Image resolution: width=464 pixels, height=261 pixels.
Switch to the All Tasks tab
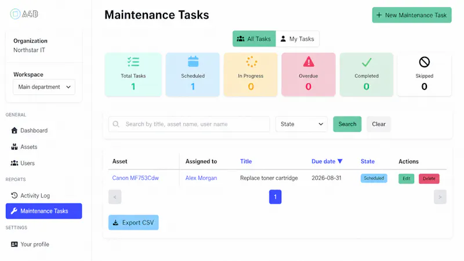tap(254, 39)
